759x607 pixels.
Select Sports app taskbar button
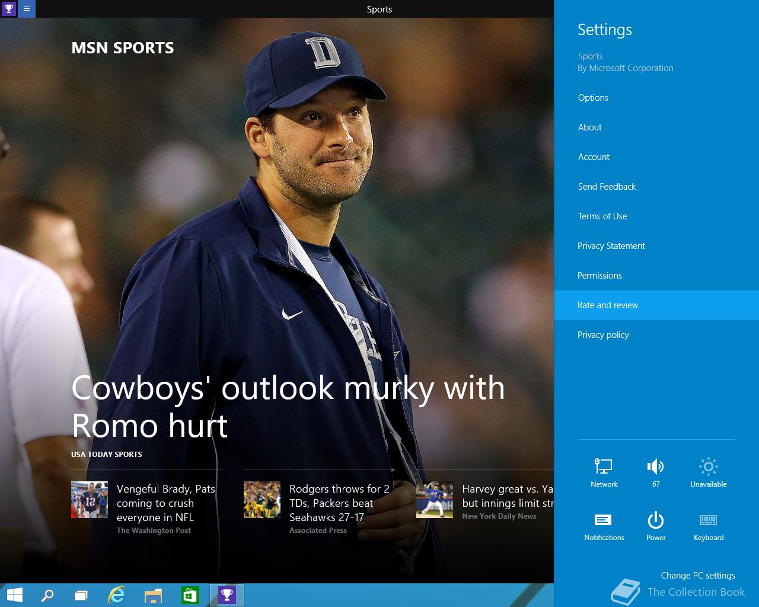tap(227, 595)
